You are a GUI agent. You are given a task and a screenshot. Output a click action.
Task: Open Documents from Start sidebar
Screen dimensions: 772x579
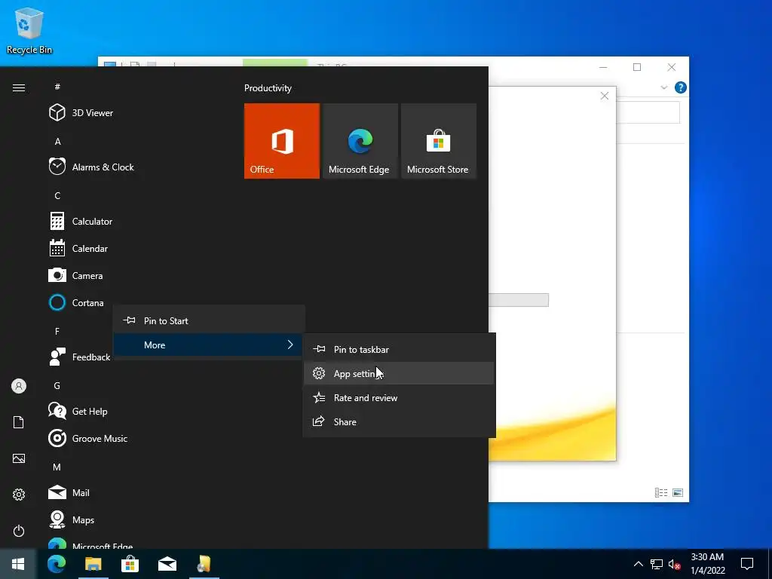click(x=19, y=422)
